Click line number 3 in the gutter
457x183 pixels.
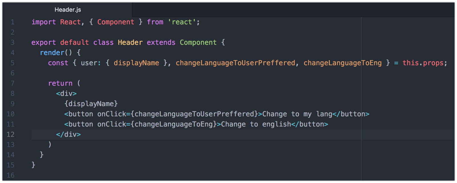12,43
